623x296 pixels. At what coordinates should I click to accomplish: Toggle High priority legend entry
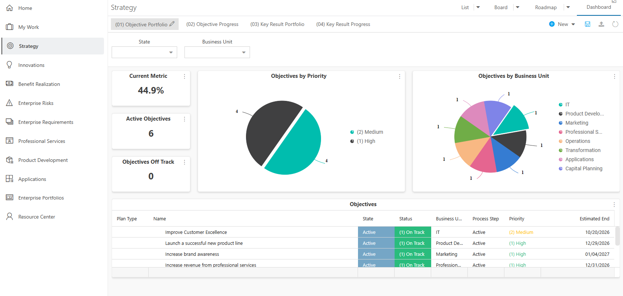362,141
